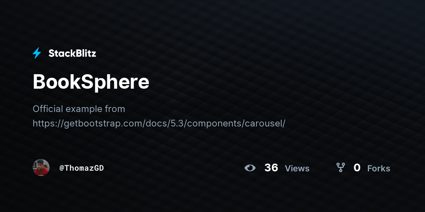Click 'getbootstrap.com' in the description link

(x=102, y=124)
